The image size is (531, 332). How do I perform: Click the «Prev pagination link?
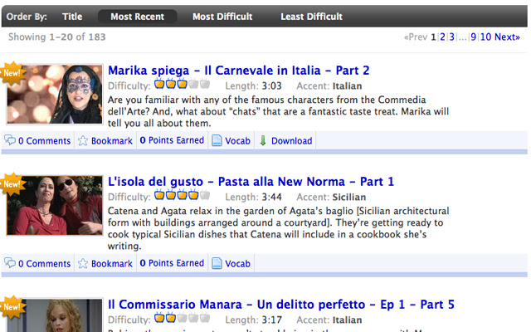[x=416, y=37]
